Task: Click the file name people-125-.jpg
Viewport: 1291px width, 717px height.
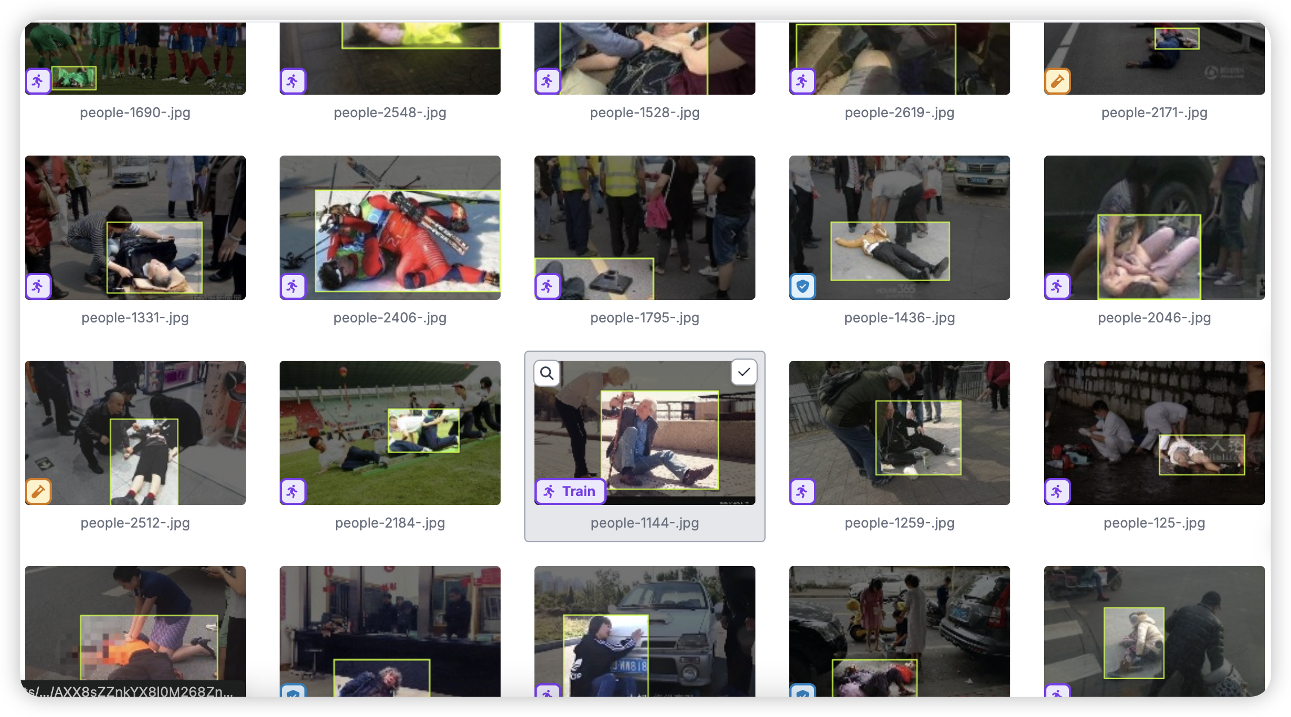Action: 1155,523
